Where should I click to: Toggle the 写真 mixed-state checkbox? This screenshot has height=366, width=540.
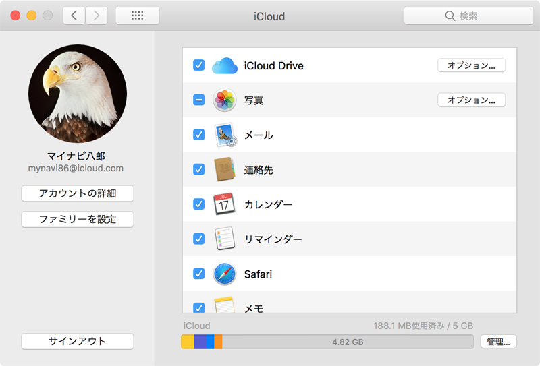(x=198, y=100)
